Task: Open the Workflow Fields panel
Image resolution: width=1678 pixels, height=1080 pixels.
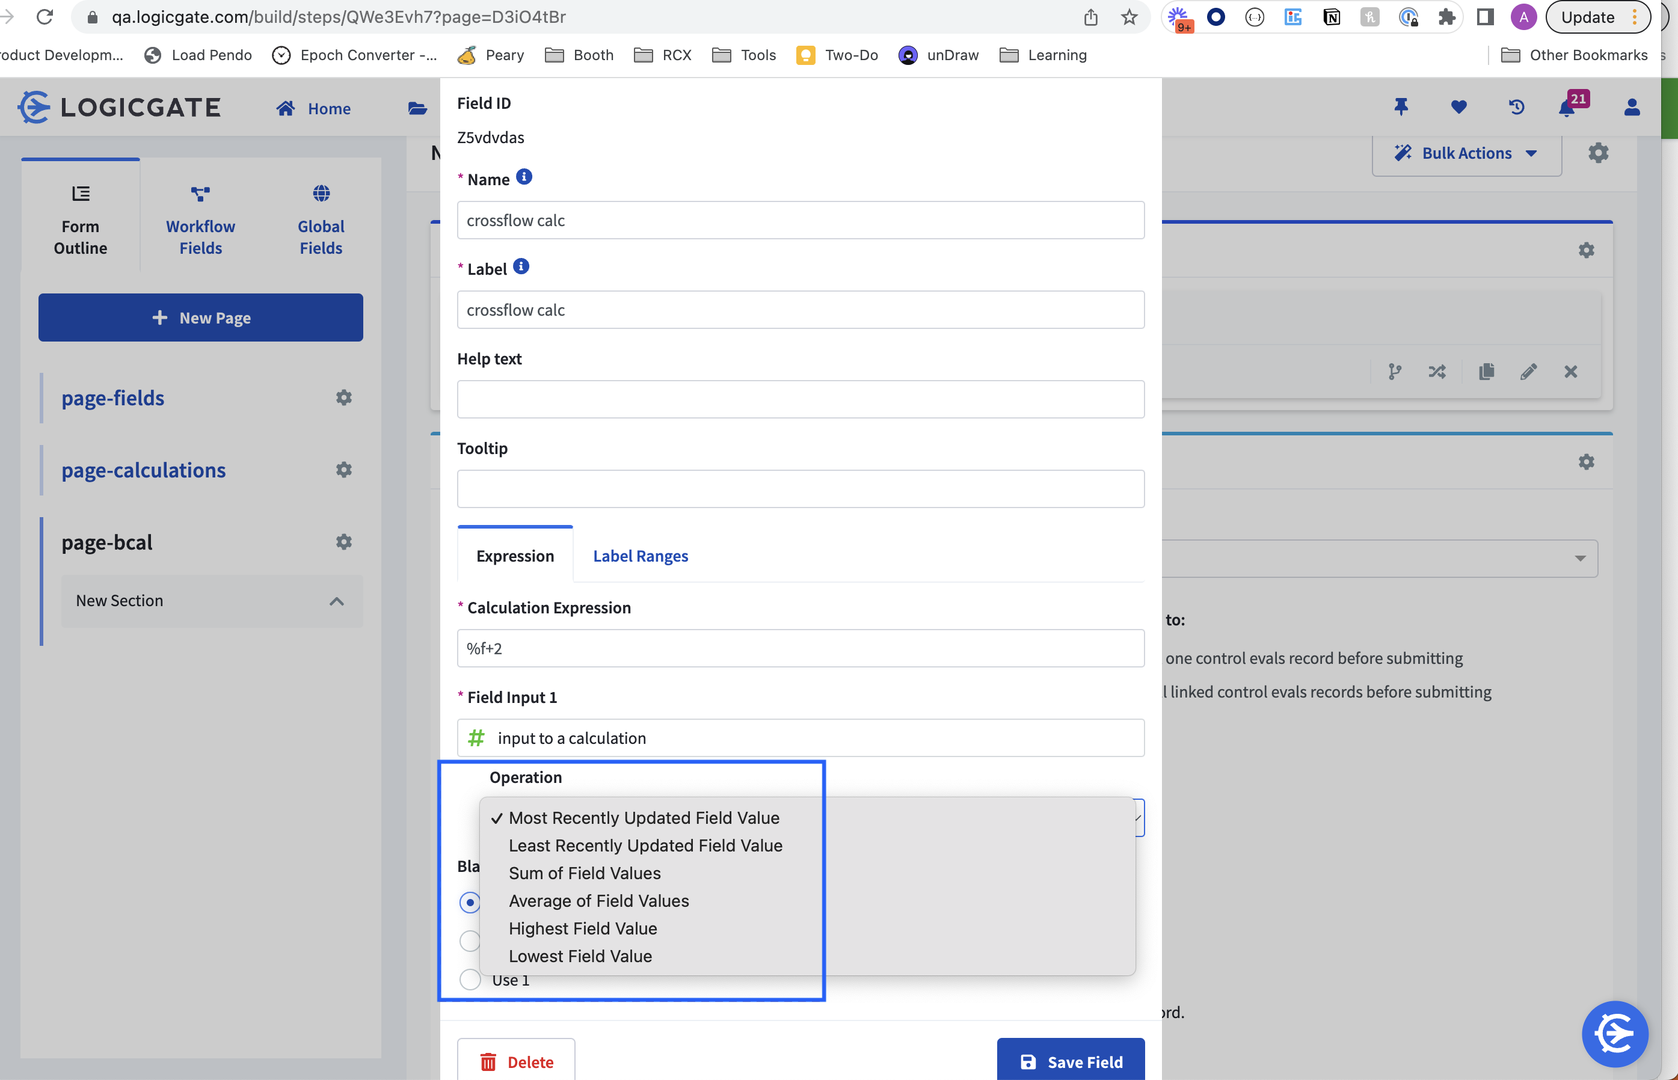Action: 200,218
